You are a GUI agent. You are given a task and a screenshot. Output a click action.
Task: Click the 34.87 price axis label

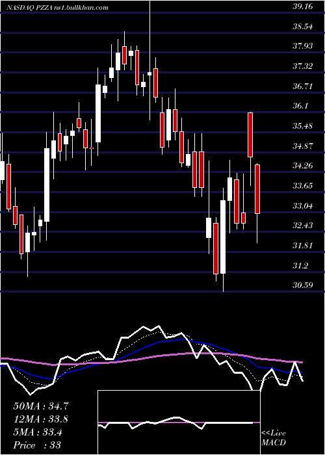[x=303, y=146]
